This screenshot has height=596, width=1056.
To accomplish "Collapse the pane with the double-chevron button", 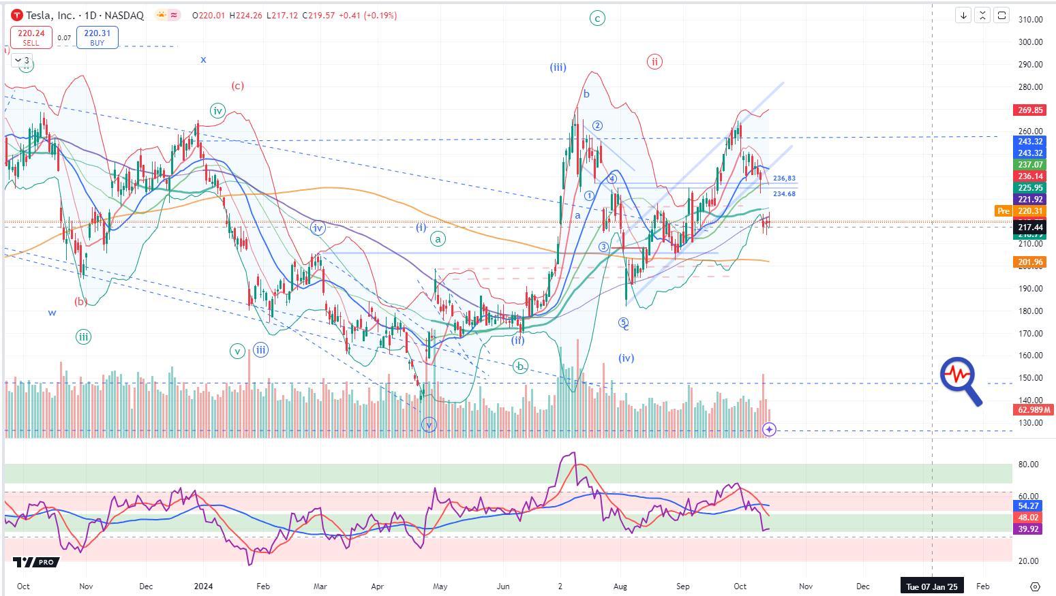I will (x=982, y=15).
